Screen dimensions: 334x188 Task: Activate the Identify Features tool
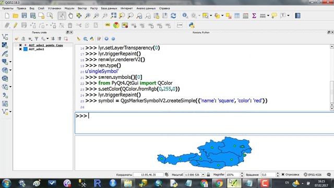point(185,16)
